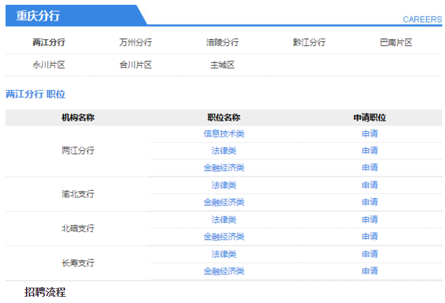
Task: Apply for 北碚支行 法律类 via 申请
Action: 369,220
